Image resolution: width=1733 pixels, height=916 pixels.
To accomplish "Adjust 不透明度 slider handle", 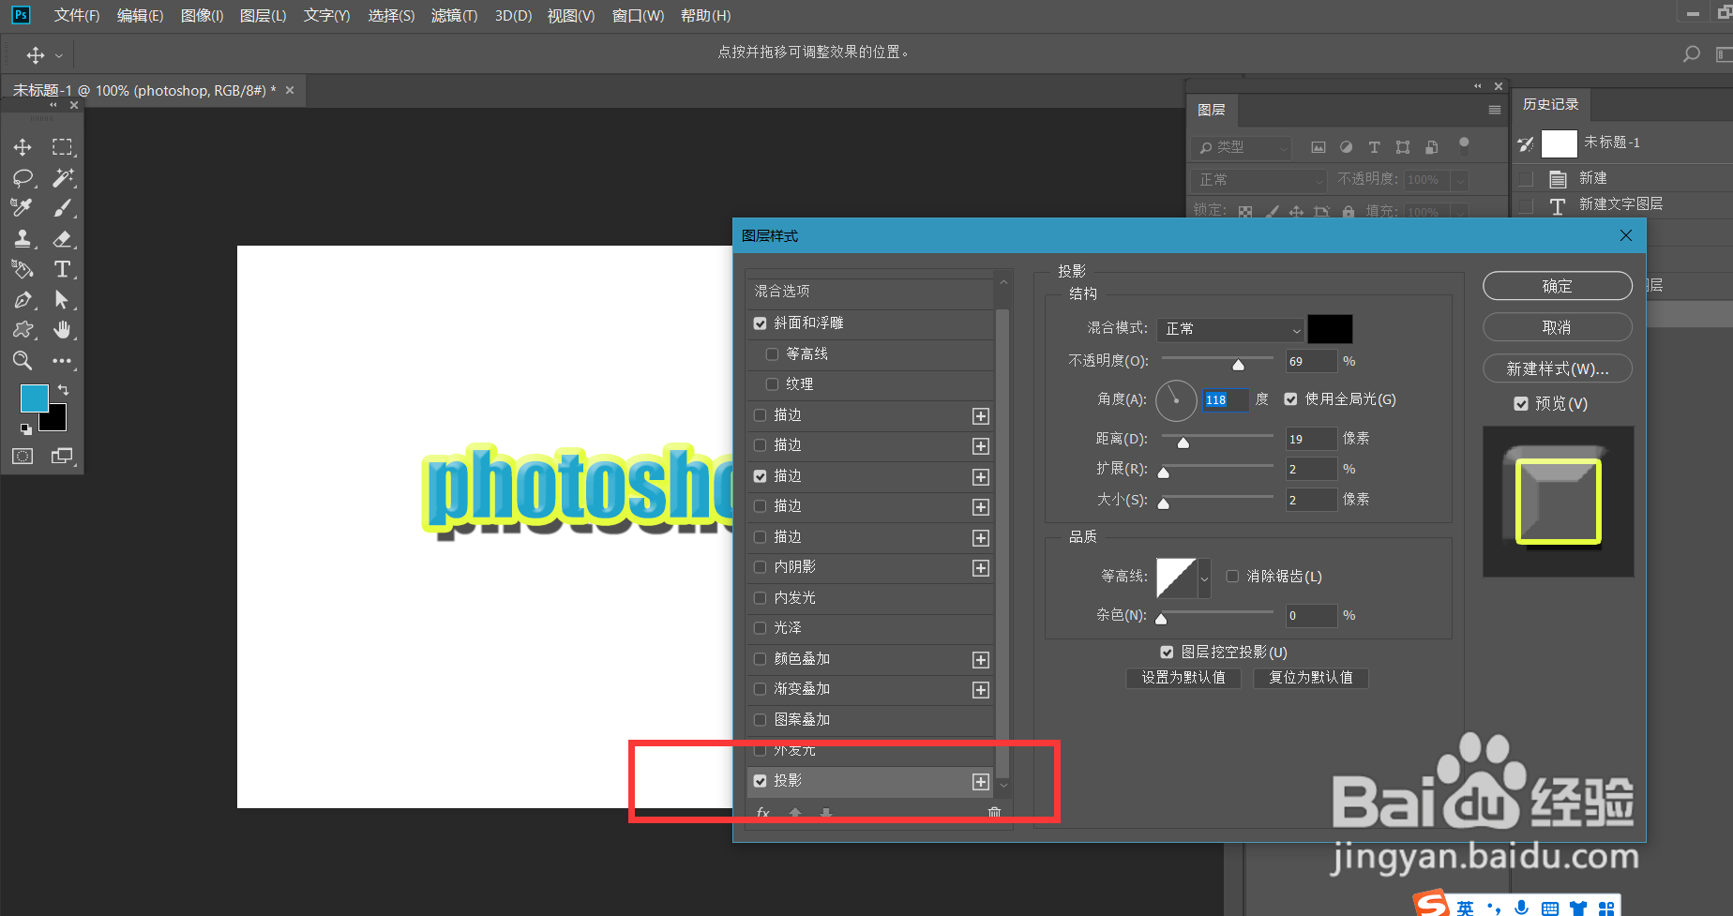I will (x=1238, y=365).
